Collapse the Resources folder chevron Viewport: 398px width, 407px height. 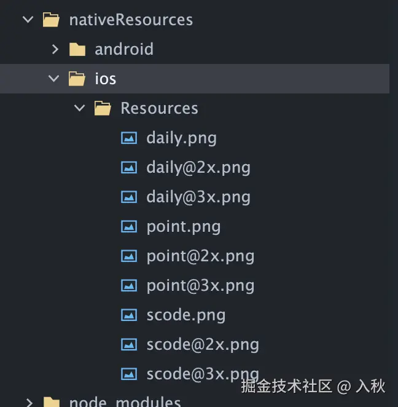[80, 109]
